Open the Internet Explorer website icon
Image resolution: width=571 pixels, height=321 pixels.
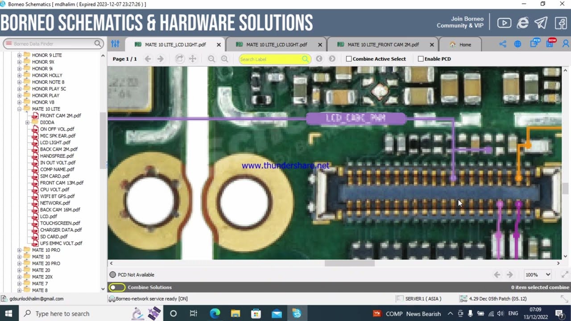(x=523, y=23)
